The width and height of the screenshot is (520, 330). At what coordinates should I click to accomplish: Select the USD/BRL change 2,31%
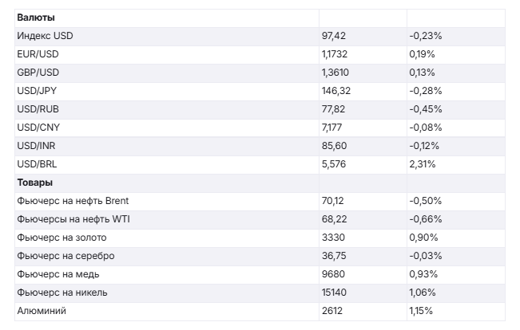click(421, 164)
